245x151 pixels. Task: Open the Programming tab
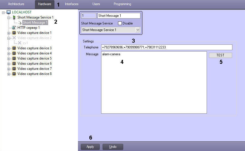[122, 4]
